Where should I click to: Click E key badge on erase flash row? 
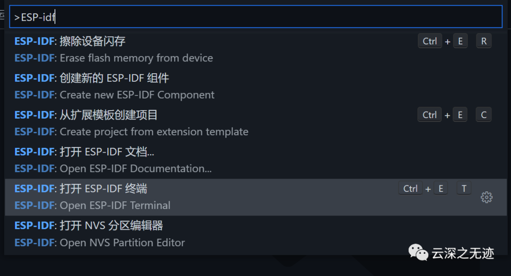pyautogui.click(x=460, y=41)
